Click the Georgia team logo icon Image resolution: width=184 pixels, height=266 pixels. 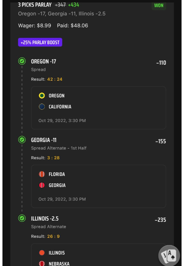42,185
